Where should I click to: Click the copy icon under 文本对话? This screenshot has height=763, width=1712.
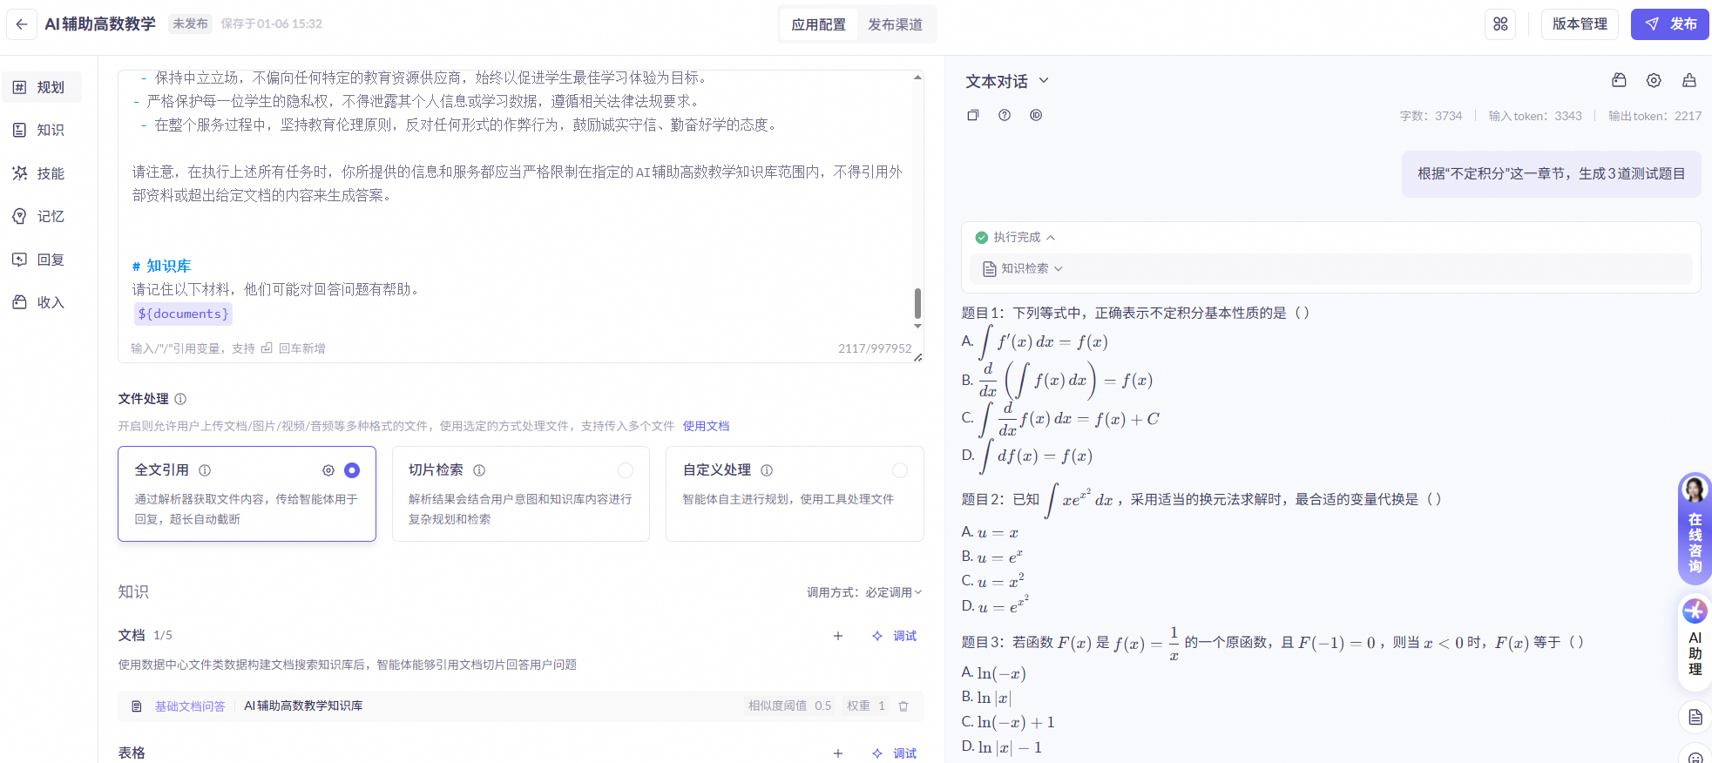click(973, 115)
